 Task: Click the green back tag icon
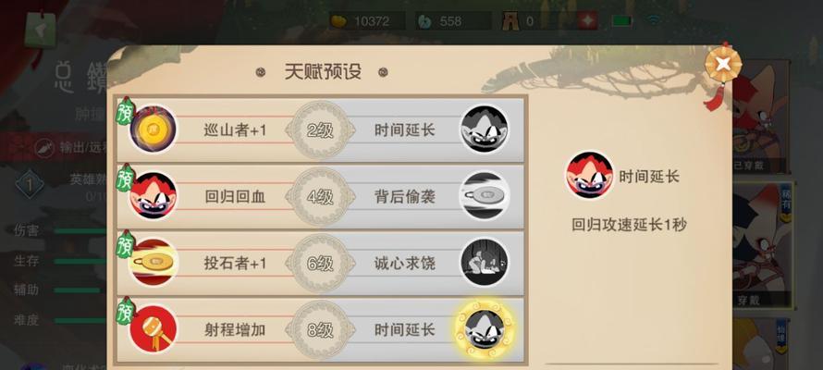coord(41,31)
